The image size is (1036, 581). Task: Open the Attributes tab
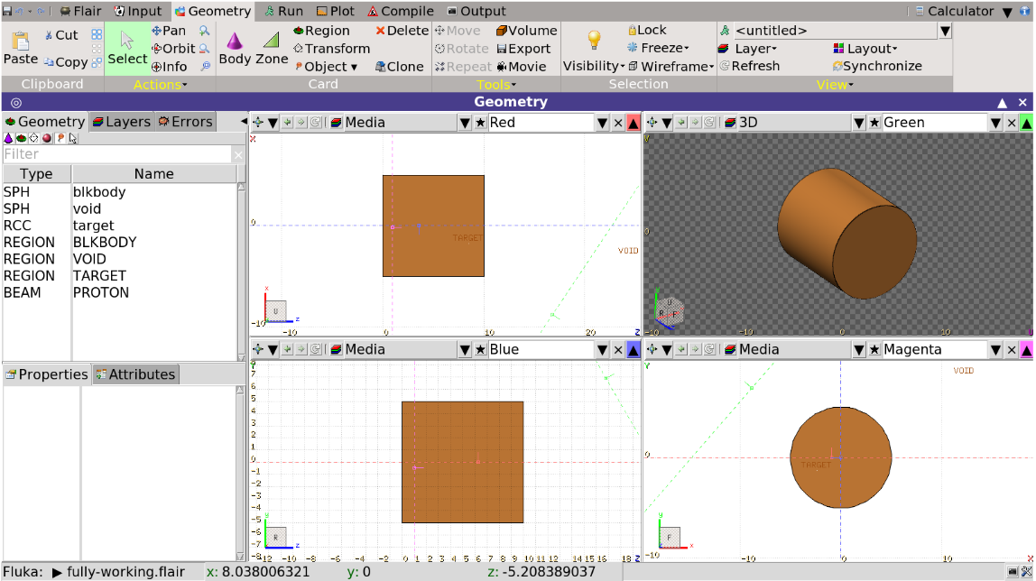(135, 374)
